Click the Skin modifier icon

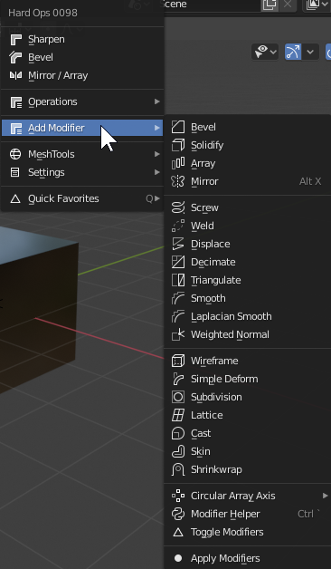[x=178, y=451]
